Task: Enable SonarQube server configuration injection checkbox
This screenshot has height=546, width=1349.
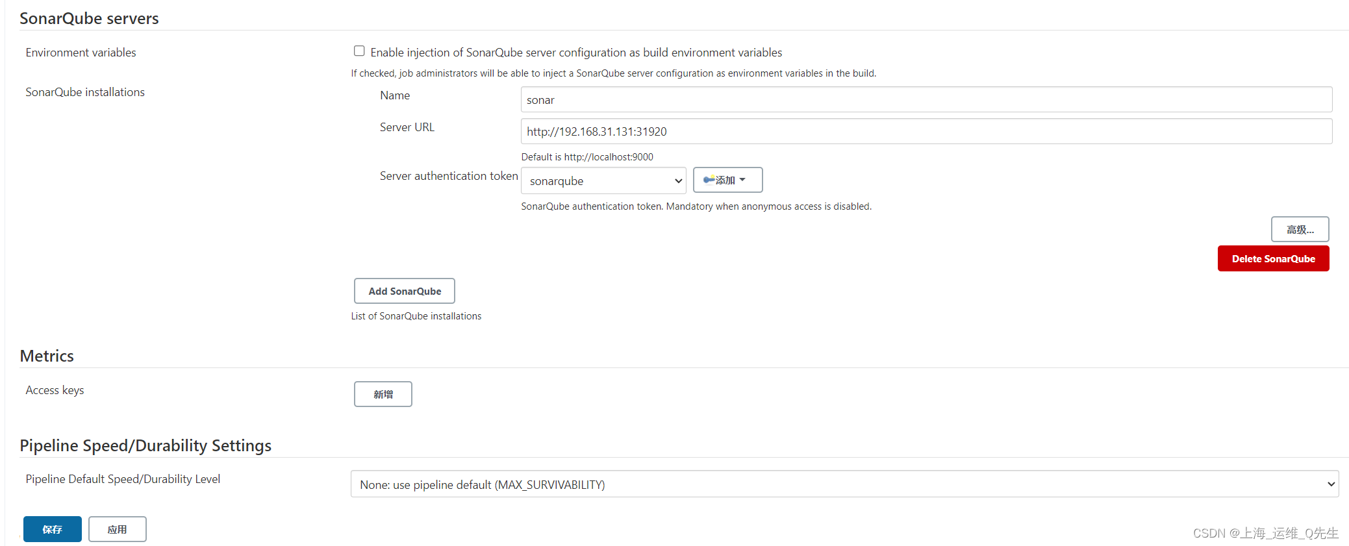Action: point(359,51)
